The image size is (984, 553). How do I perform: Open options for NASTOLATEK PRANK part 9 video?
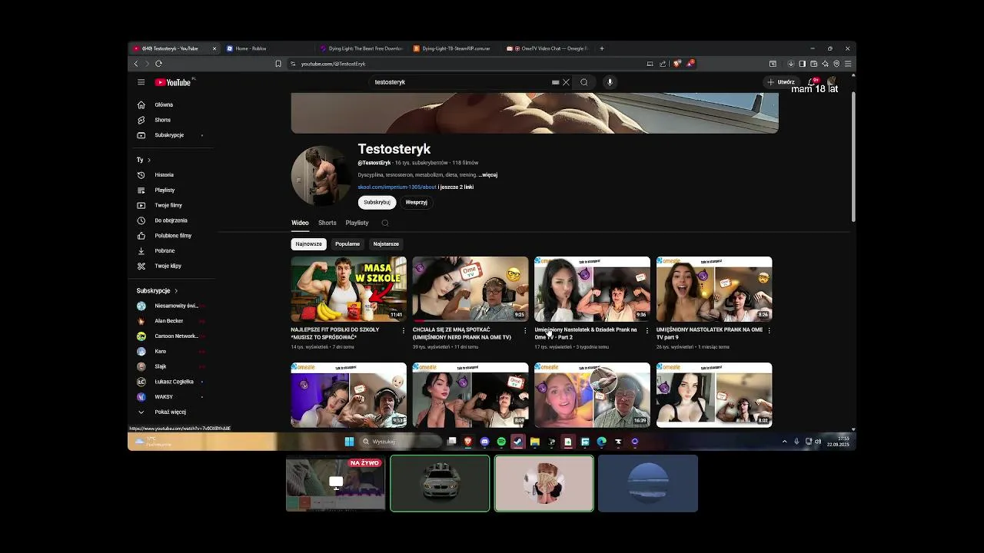(769, 330)
